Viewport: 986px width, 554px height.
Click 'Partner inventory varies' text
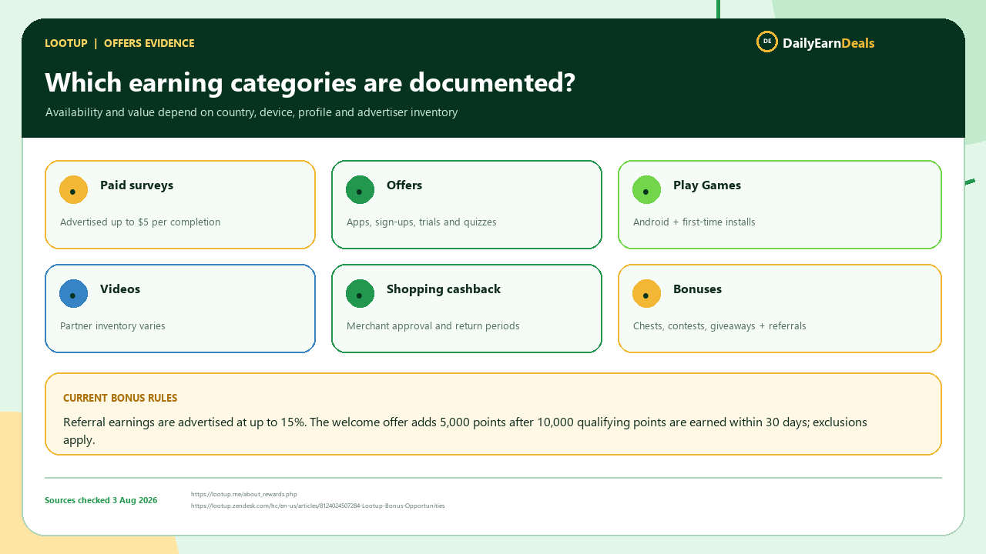pyautogui.click(x=112, y=326)
